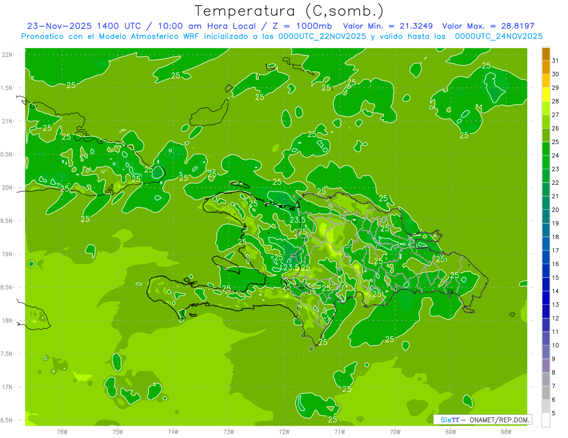This screenshot has height=438, width=568.
Task: Click the dark orange swatch atop the color scale
Action: coord(546,54)
